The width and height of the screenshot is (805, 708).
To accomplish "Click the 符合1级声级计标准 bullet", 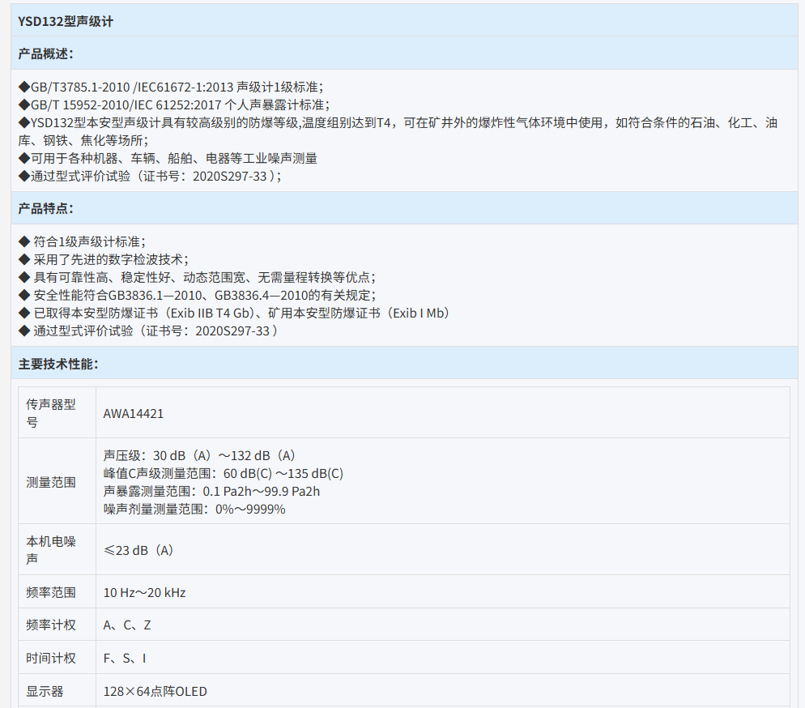I will tap(82, 241).
